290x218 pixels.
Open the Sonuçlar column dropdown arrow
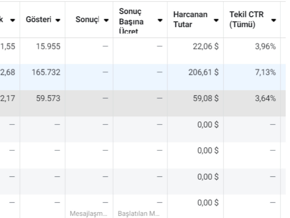point(106,20)
